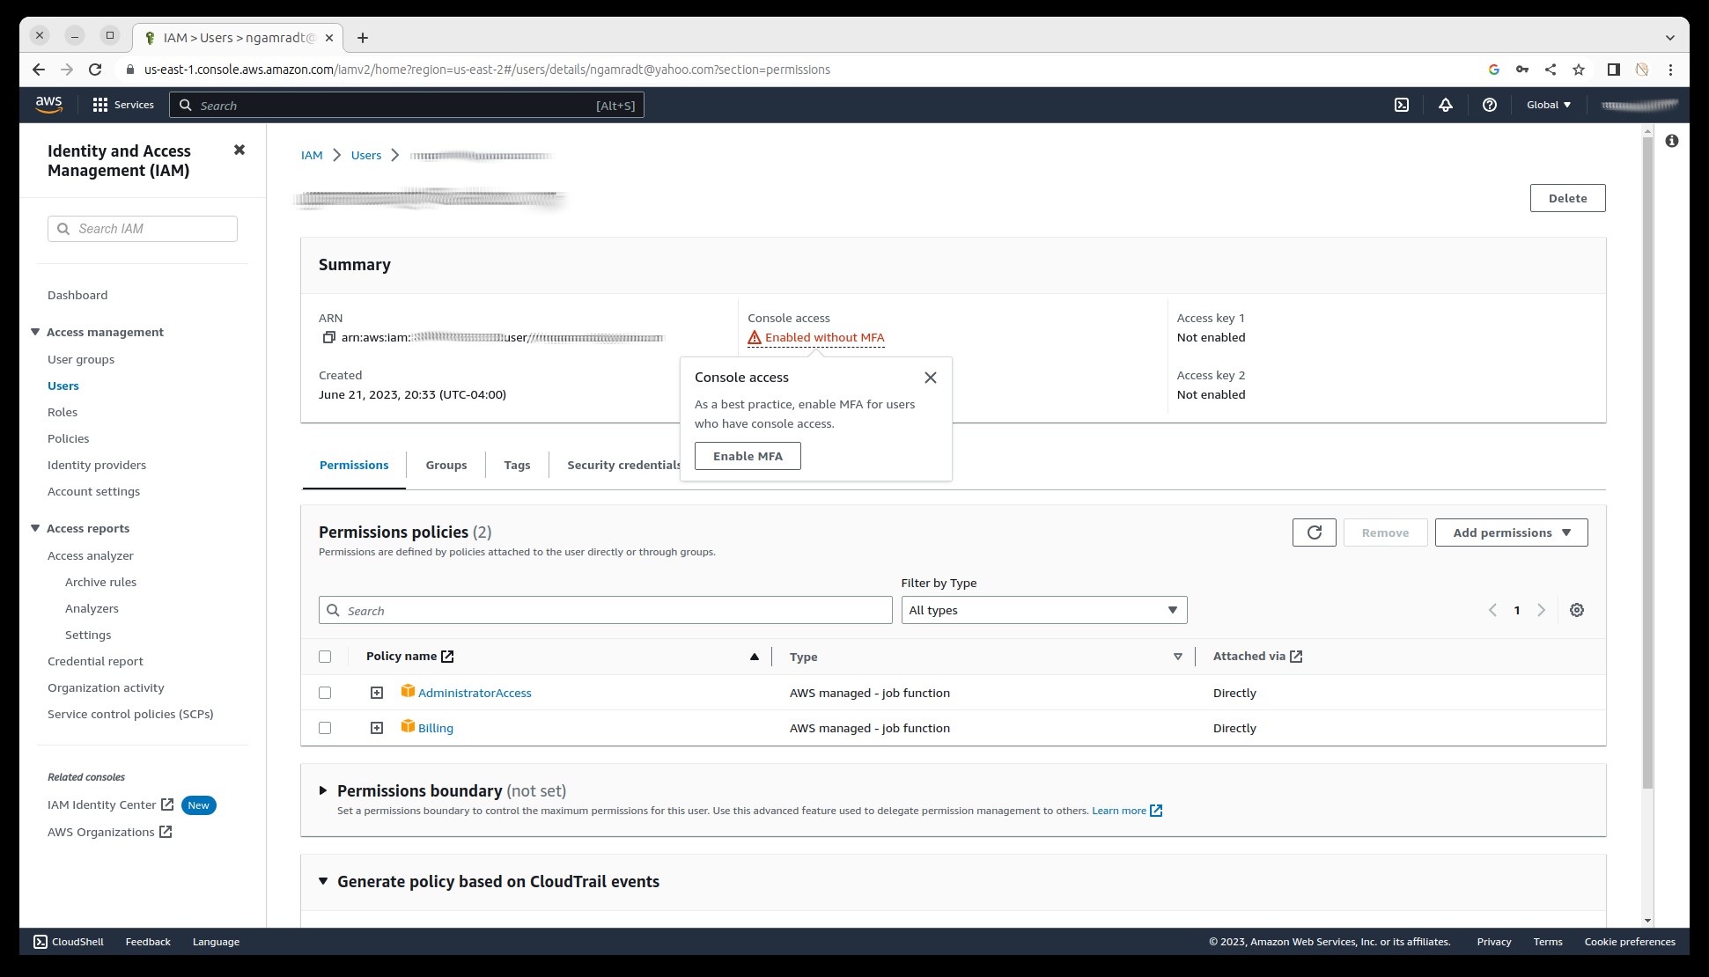Open table preferences gear icon
The image size is (1709, 977).
coord(1577,610)
